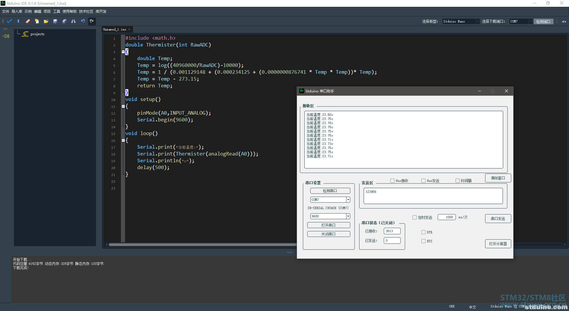Click the 清除窗口 button

498,178
